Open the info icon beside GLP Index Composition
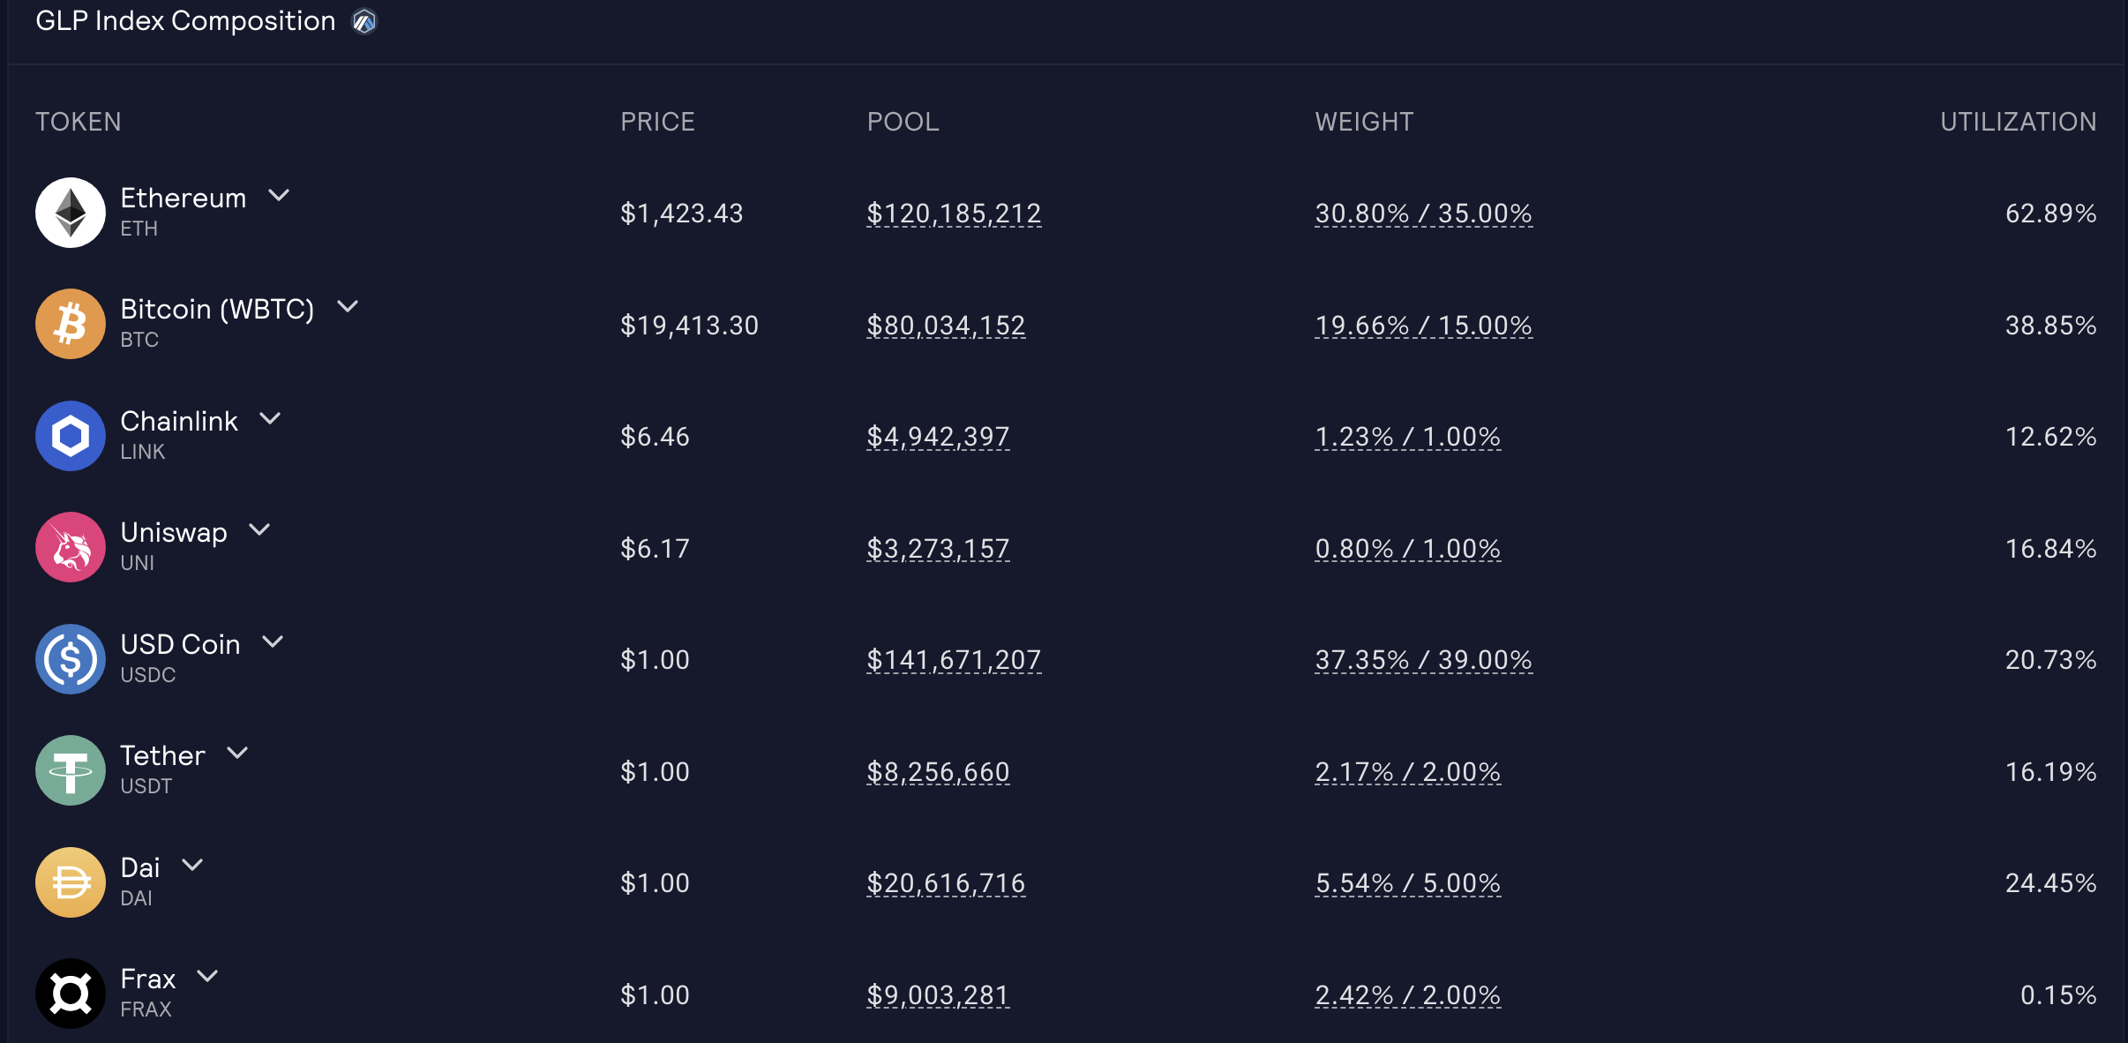Image resolution: width=2128 pixels, height=1043 pixels. coord(363,20)
